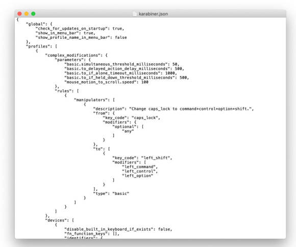This screenshot has height=247, width=296.
Task: Zoom the window with the green button
Action: [33, 14]
